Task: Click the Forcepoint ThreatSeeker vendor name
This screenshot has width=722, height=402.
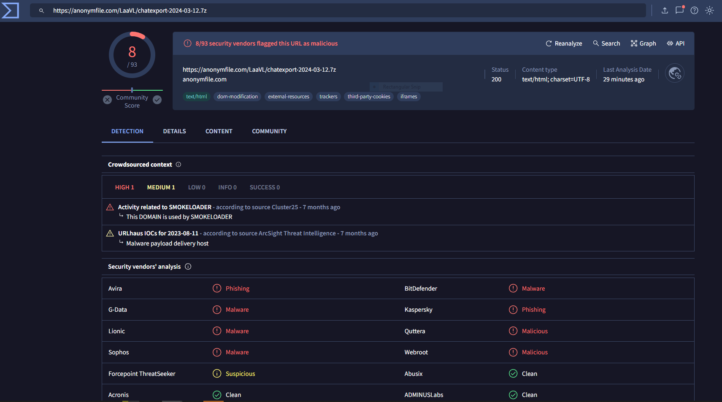Action: [x=142, y=374]
